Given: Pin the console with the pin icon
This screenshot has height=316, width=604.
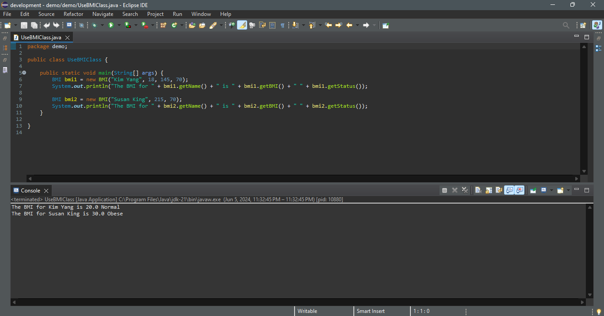Looking at the screenshot, I should tap(533, 190).
